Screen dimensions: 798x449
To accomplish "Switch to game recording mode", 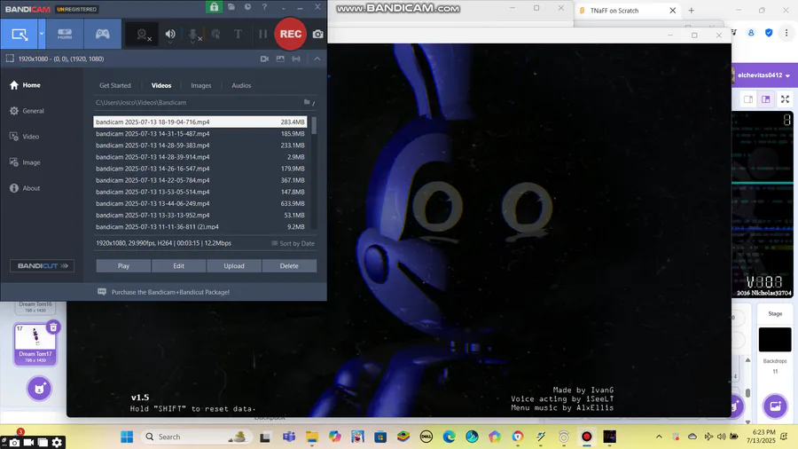I will click(102, 34).
